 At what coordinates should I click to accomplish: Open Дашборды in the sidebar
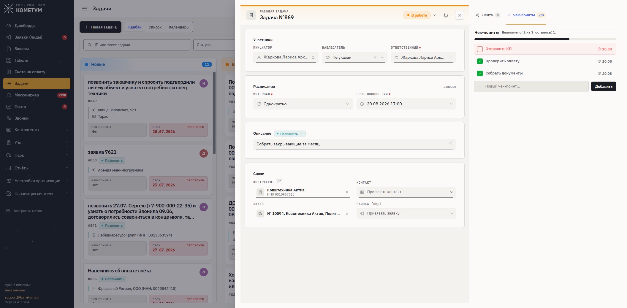click(x=37, y=26)
